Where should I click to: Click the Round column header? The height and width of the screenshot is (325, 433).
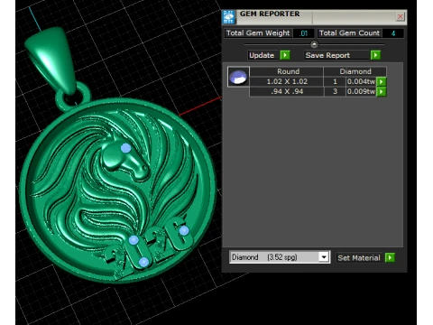point(288,71)
